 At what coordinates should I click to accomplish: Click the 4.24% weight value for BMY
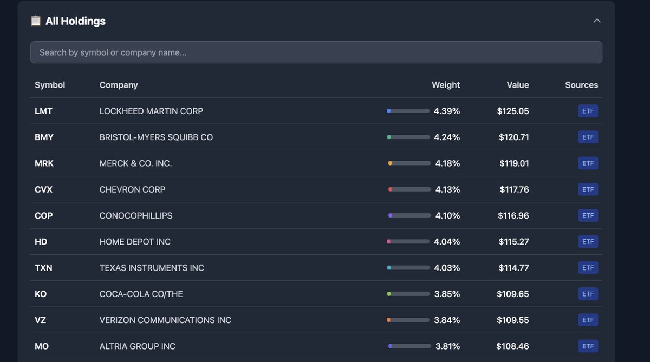pos(446,137)
